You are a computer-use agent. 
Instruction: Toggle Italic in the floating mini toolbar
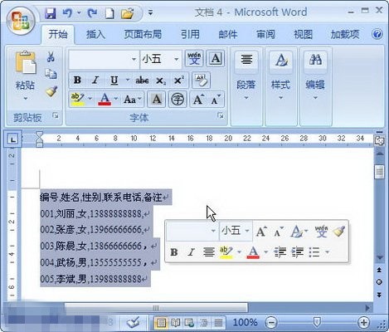pyautogui.click(x=191, y=252)
